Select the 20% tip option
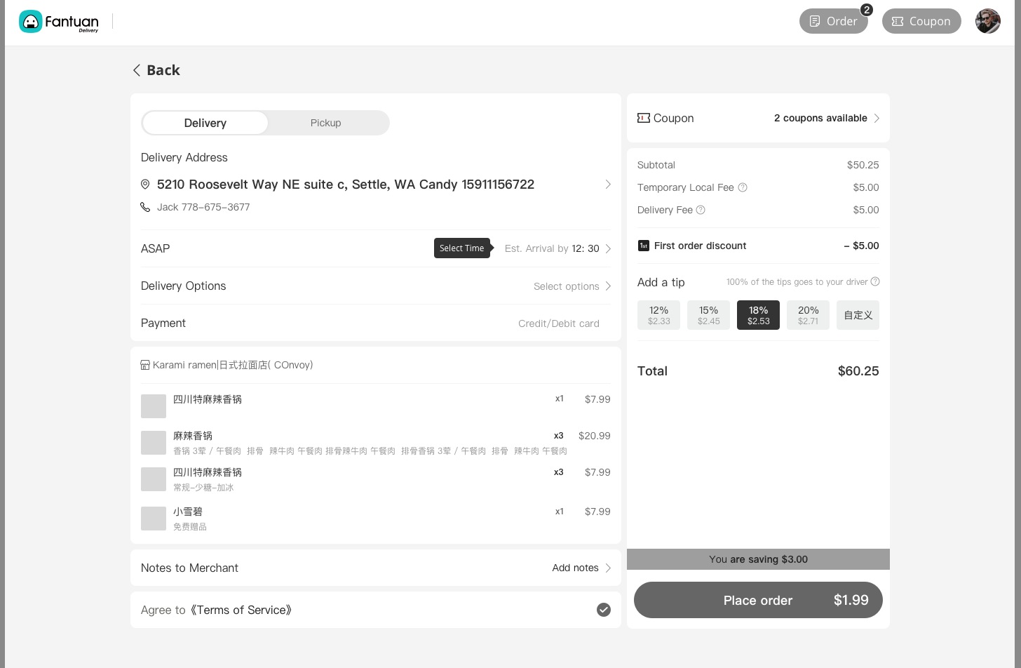The height and width of the screenshot is (668, 1021). point(808,315)
